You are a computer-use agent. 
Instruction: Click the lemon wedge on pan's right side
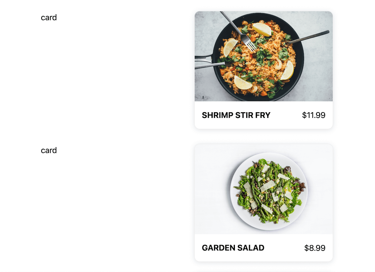pyautogui.click(x=288, y=71)
